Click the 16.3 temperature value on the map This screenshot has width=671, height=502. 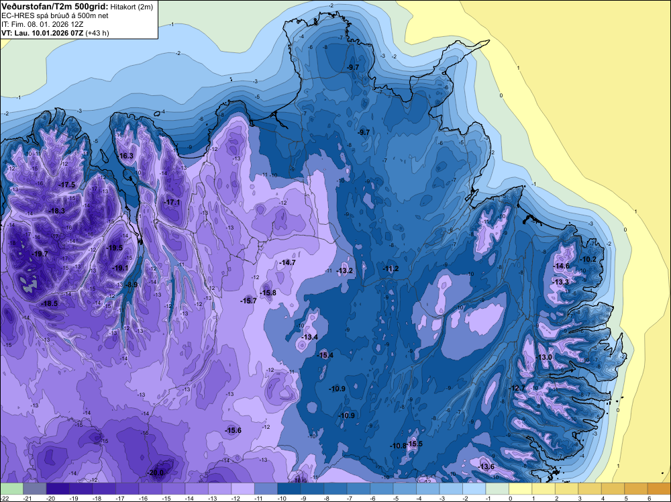126,156
